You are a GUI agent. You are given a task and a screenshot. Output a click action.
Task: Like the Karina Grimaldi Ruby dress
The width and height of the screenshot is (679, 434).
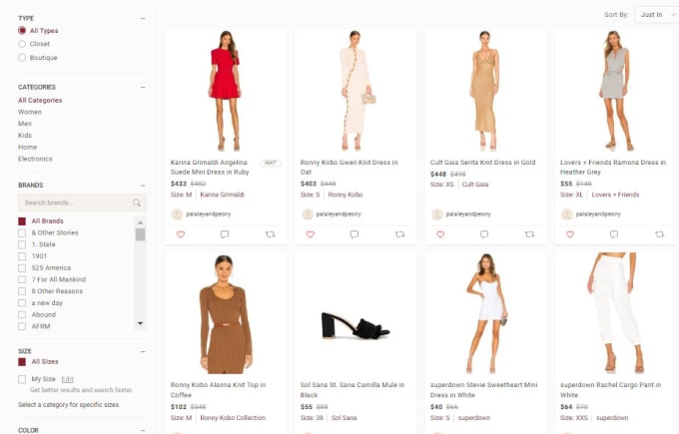coord(181,234)
